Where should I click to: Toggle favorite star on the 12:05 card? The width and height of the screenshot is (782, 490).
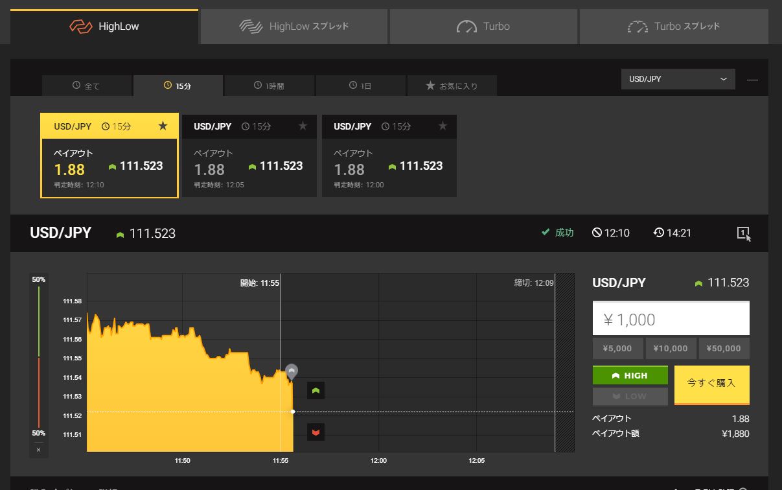303,126
